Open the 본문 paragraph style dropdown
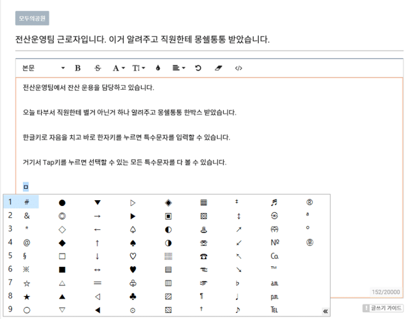 pos(43,68)
